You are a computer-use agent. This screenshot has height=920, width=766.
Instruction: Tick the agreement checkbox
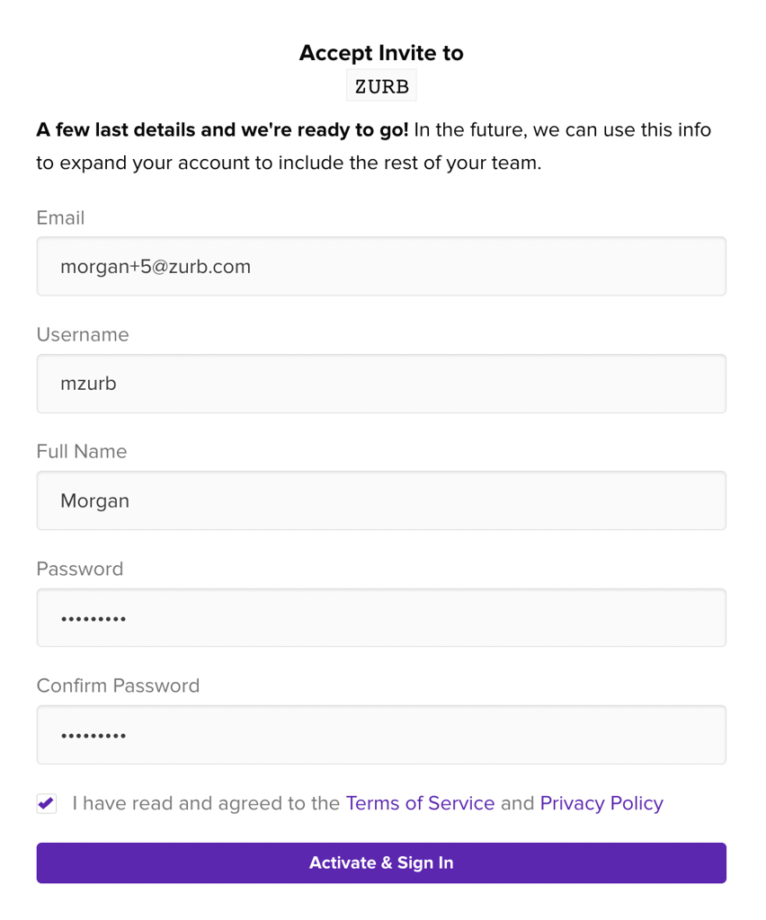click(x=47, y=803)
